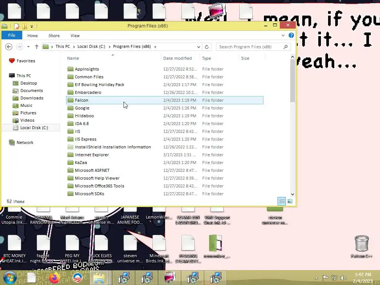Screen dimensions: 380x285
Task: Click the pink monitor taskbar icon
Action: point(170,278)
